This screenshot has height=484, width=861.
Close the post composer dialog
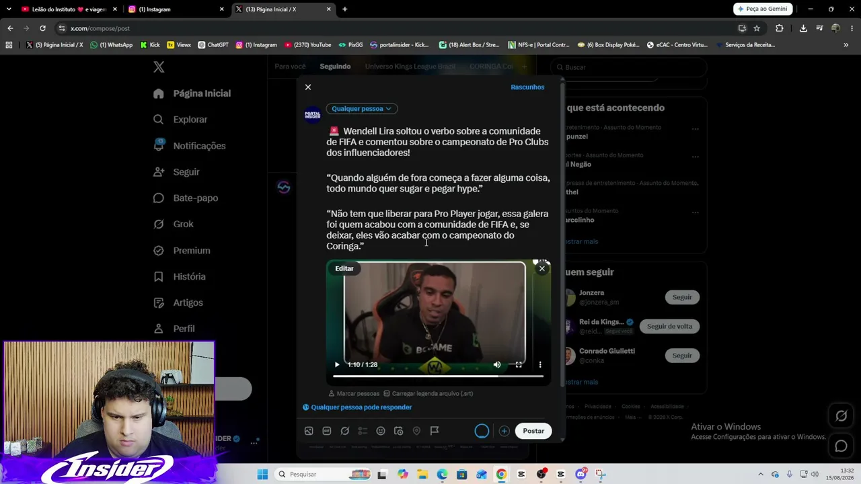click(x=308, y=87)
